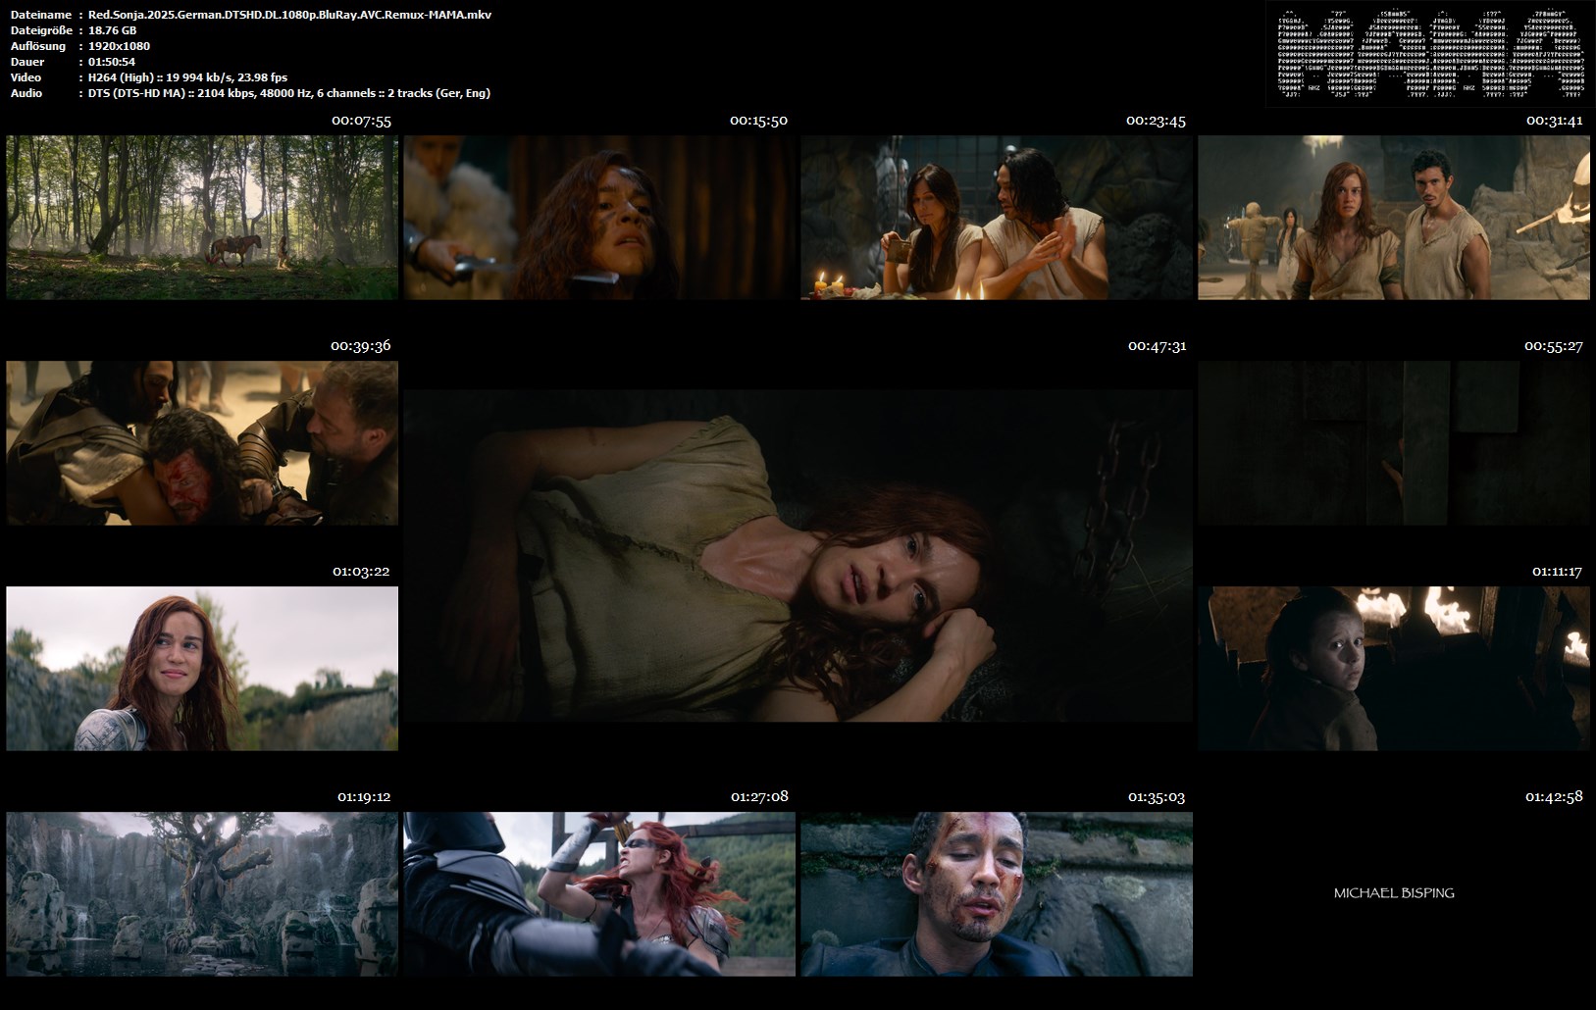Image resolution: width=1596 pixels, height=1010 pixels.
Task: Click the Dauer label
Action: (27, 62)
